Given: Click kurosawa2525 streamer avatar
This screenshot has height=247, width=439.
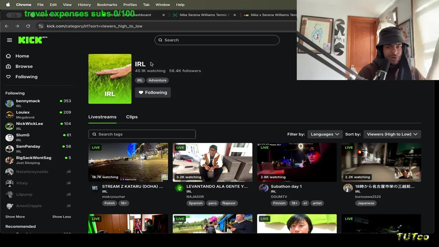Looking at the screenshot, I should tap(348, 188).
